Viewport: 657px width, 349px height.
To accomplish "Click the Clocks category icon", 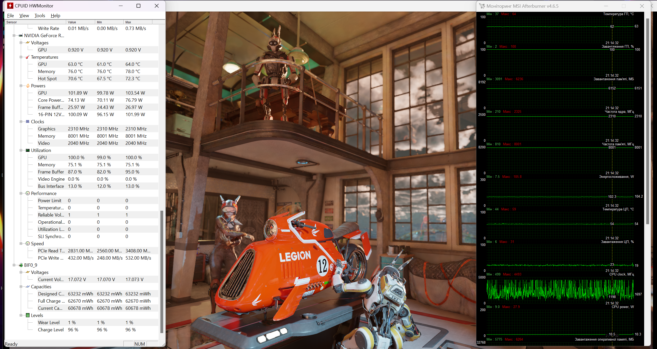I will click(x=27, y=122).
